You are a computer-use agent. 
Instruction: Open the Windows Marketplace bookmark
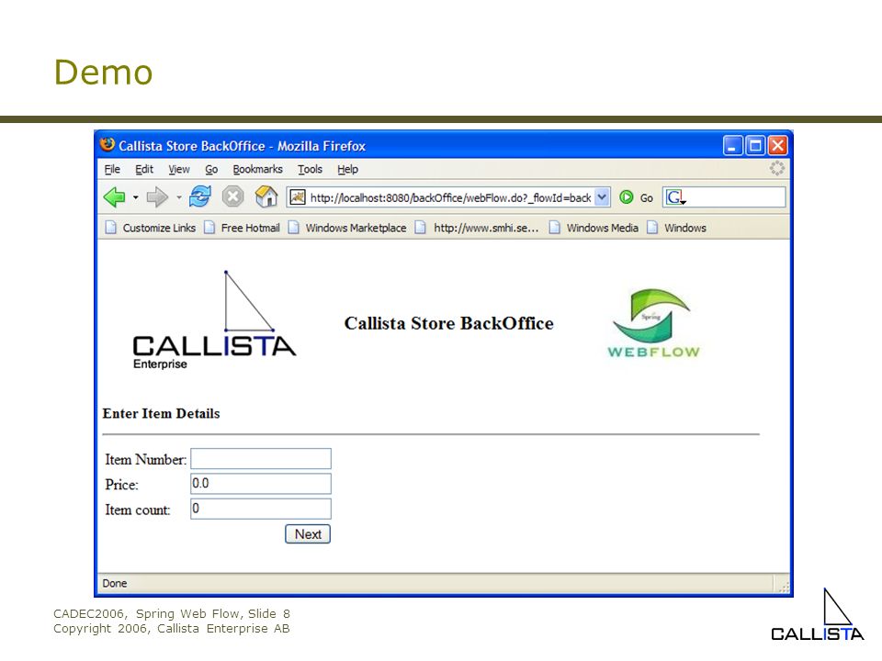[347, 228]
